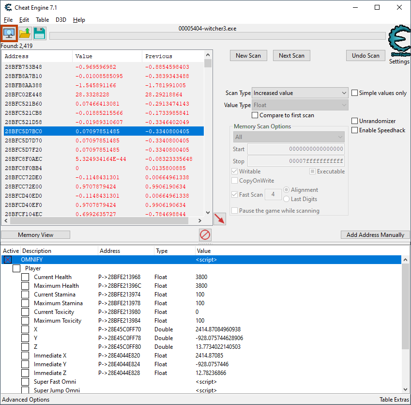Viewport: 411px width, 405px height.
Task: Open the memory region All dropdown
Action: click(289, 137)
